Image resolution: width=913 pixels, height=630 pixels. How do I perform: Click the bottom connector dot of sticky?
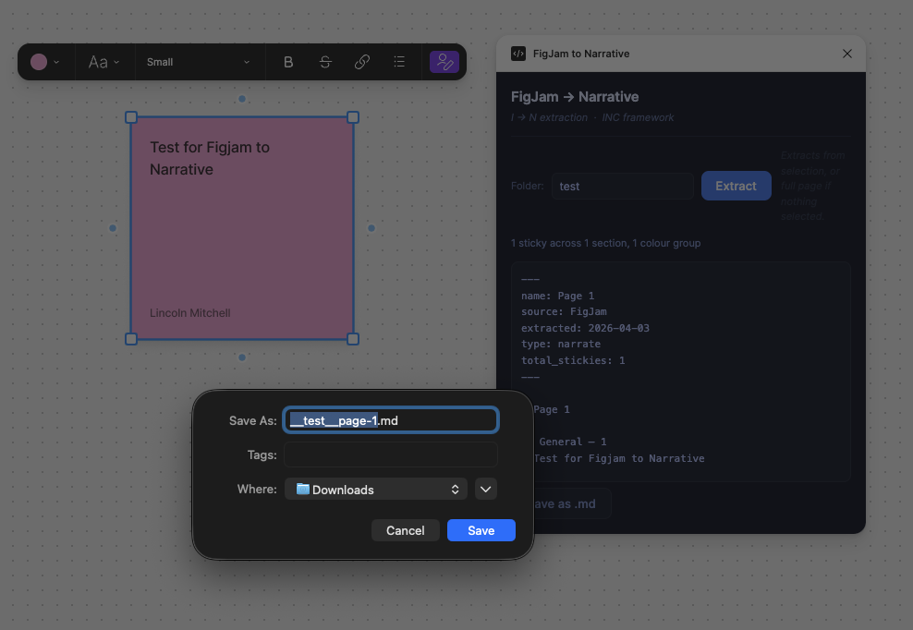(x=241, y=357)
